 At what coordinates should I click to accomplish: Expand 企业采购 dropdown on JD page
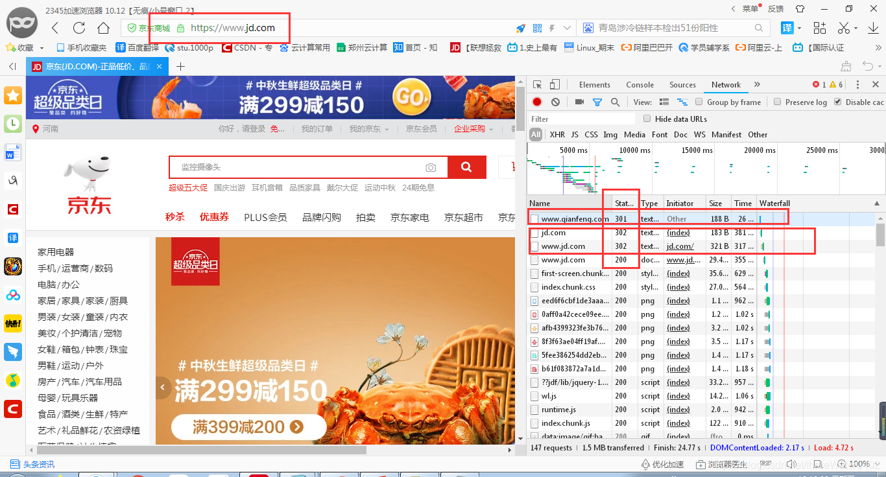[x=492, y=129]
